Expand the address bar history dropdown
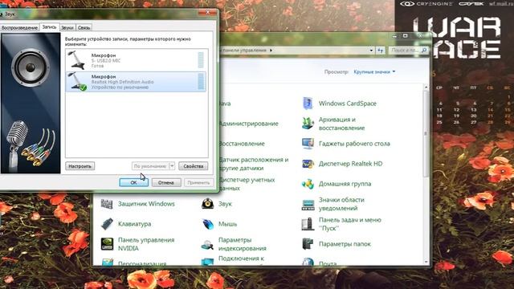514x289 pixels. 371,51
